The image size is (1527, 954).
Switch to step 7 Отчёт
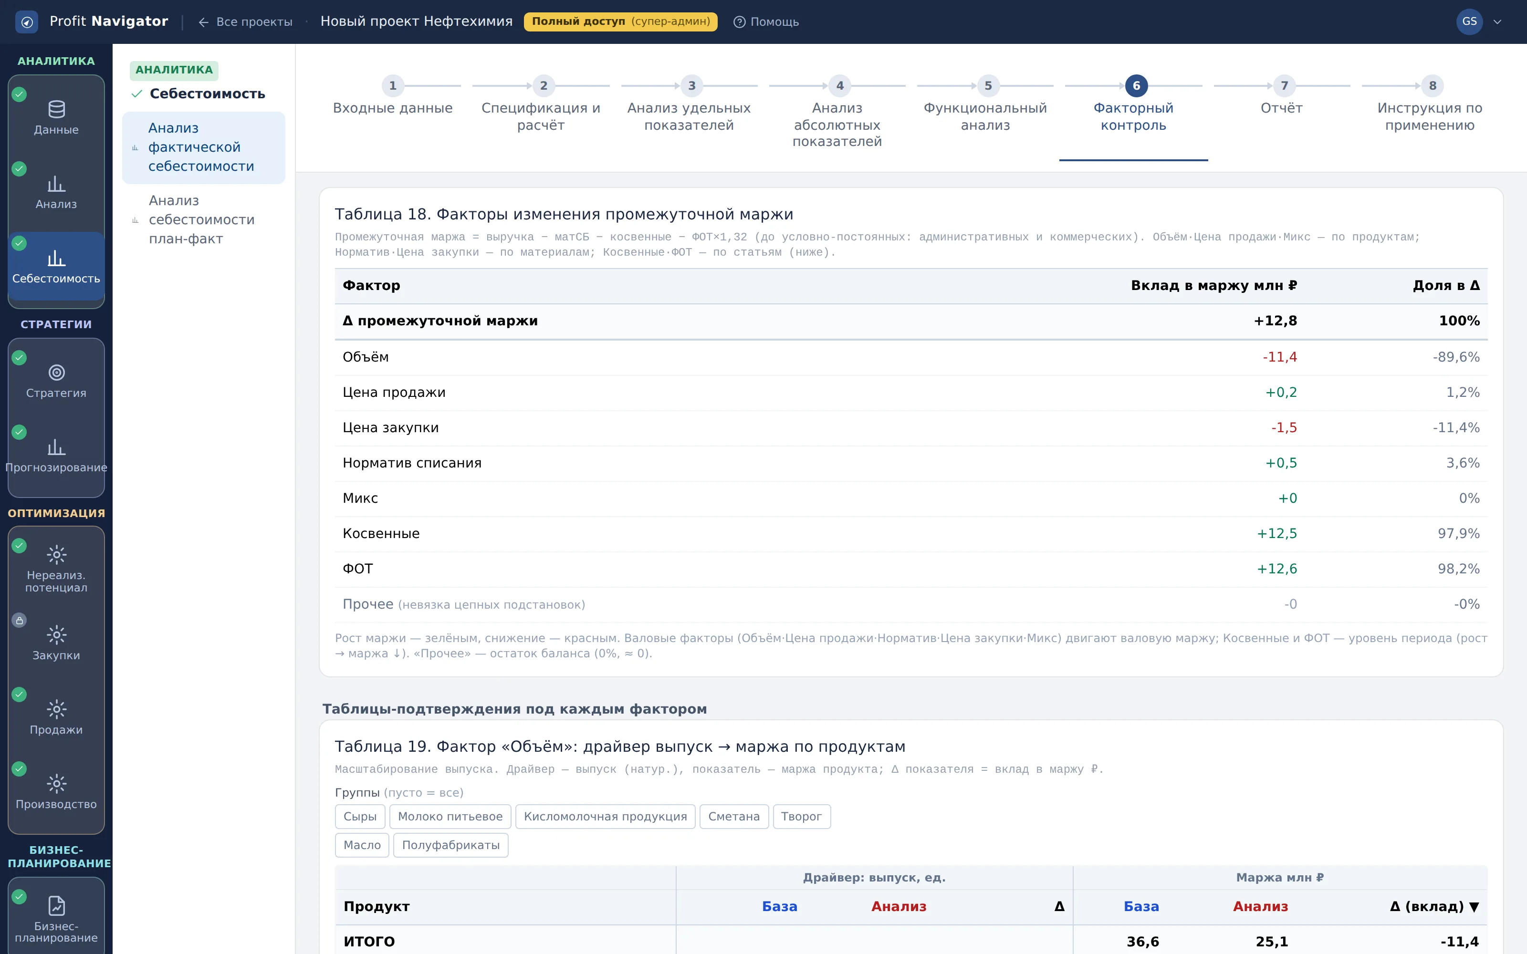click(1282, 97)
